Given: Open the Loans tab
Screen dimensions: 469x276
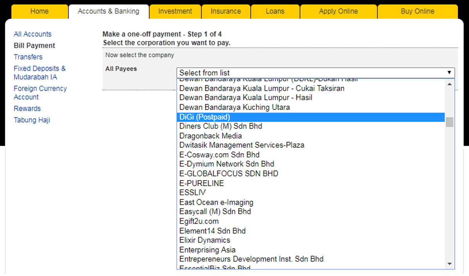Looking at the screenshot, I should pos(275,12).
